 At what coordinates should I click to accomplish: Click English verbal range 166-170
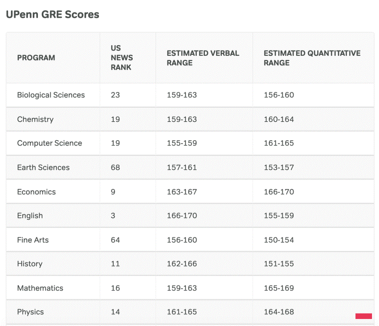[x=182, y=215]
